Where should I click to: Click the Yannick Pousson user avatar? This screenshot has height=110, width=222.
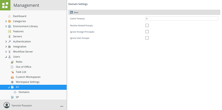(7, 105)
